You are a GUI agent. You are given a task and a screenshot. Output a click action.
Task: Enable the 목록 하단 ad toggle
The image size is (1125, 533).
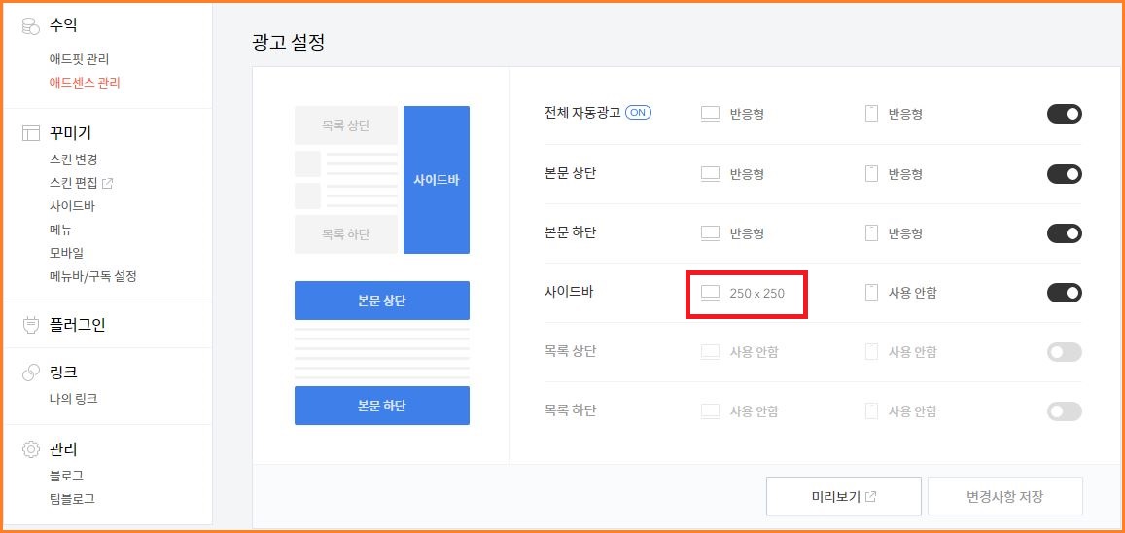coord(1064,411)
